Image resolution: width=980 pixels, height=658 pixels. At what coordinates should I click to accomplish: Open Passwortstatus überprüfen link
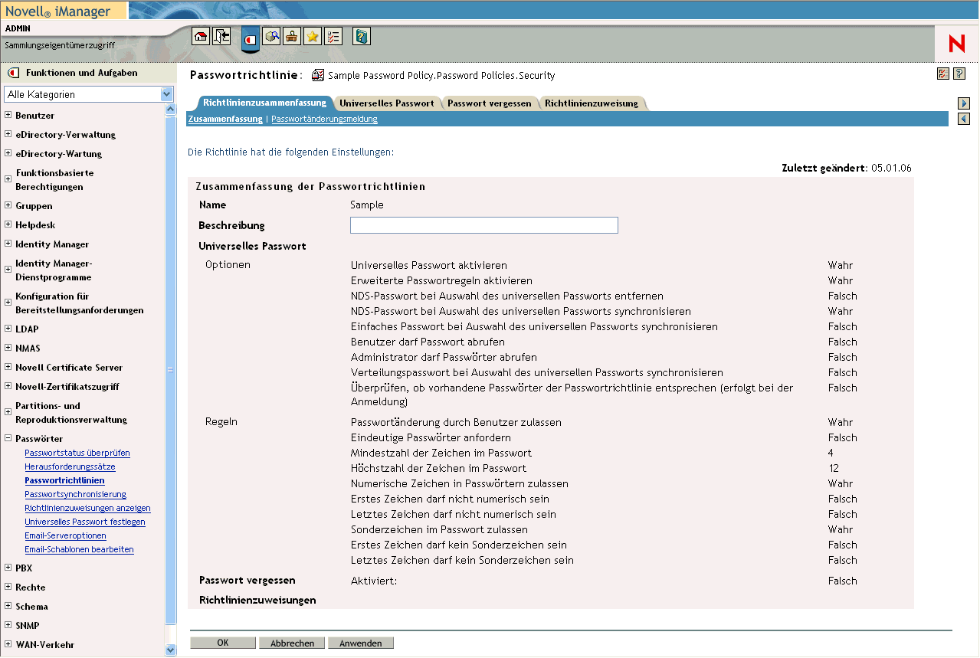[x=77, y=453]
